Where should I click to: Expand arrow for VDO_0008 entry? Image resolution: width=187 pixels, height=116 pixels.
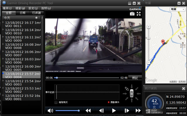[3, 44]
